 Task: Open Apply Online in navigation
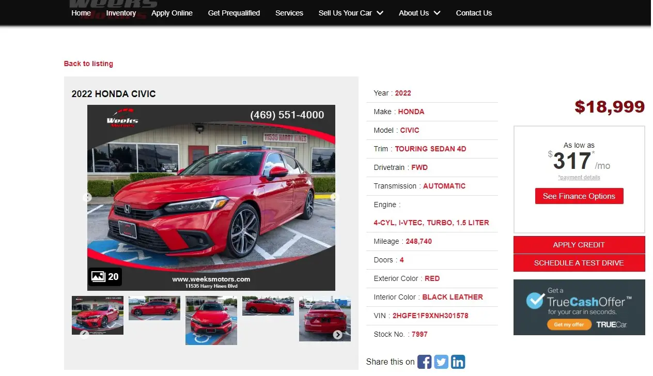(172, 13)
